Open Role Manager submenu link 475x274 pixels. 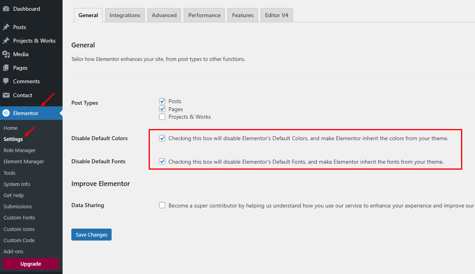pyautogui.click(x=20, y=151)
